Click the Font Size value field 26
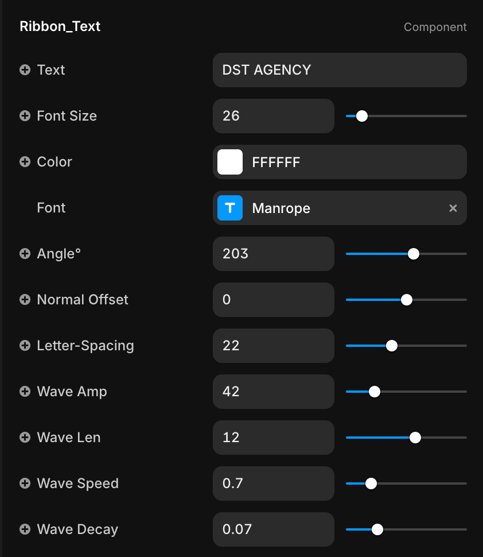The width and height of the screenshot is (483, 557). pyautogui.click(x=274, y=116)
